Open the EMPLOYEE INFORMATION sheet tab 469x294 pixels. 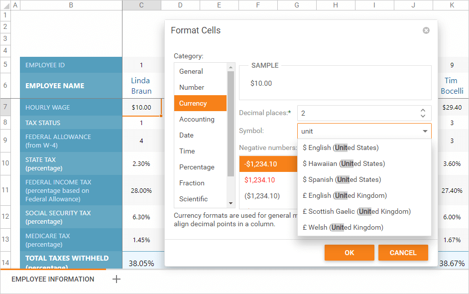(x=53, y=279)
